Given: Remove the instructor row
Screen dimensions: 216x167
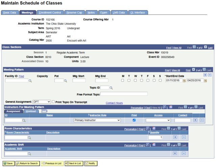Looking at the screenshot, I should pyautogui.click(x=202, y=120).
